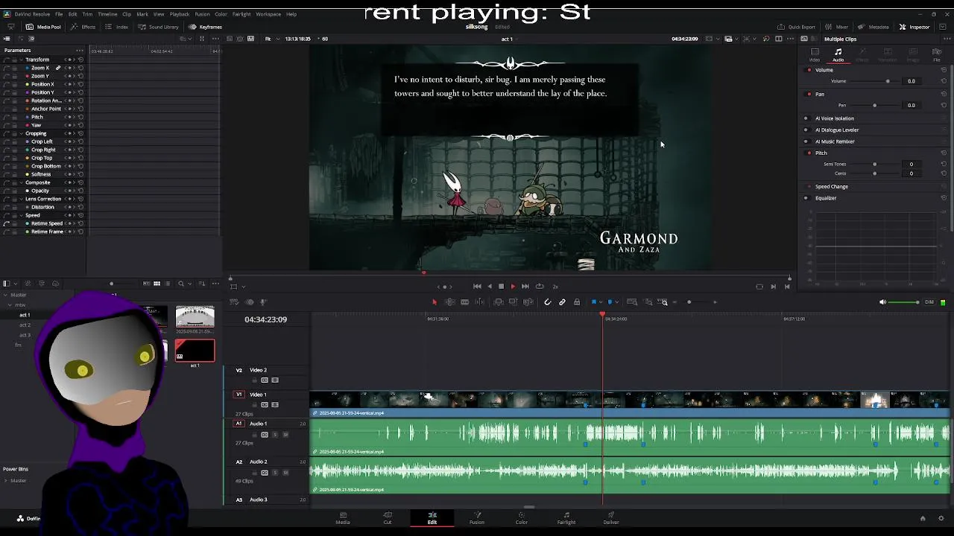This screenshot has height=536, width=954.
Task: Enable AI Music Remixer
Action: pyautogui.click(x=806, y=141)
